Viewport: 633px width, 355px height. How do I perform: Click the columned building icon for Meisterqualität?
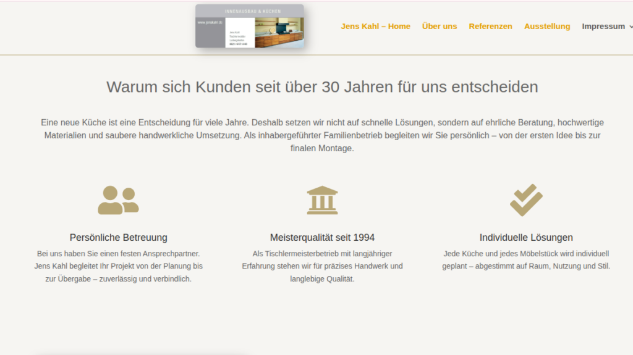(322, 200)
